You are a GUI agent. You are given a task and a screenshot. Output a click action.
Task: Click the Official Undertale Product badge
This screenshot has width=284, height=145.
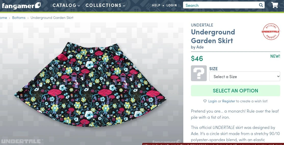(x=271, y=32)
